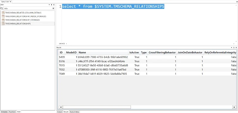Open the Results panel options dropdown arrow
The width and height of the screenshot is (238, 113).
(x=232, y=48)
